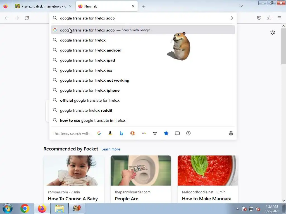Screen dimensions: 286x214
Task: Pick suggestion ending with 'ios'
Action: coord(143,70)
